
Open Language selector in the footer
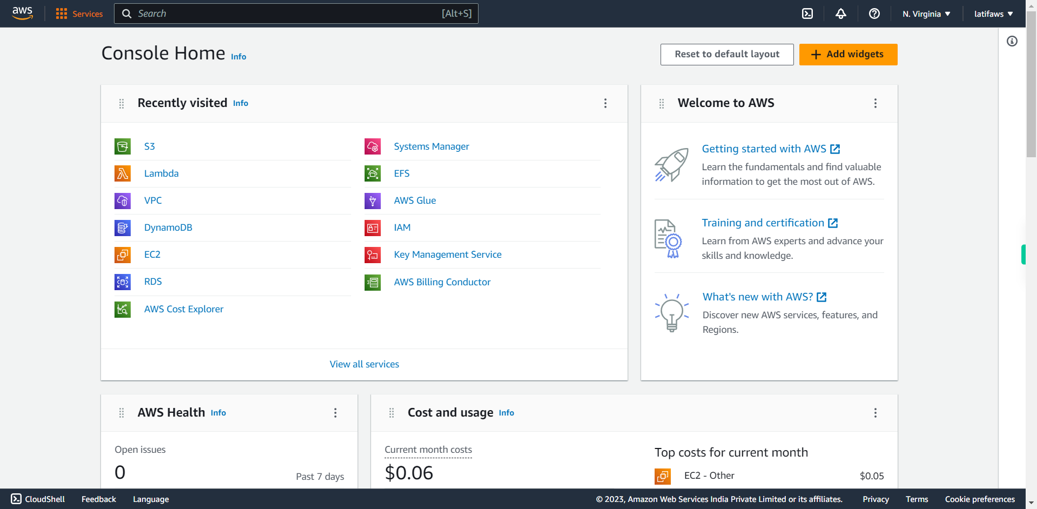point(151,499)
